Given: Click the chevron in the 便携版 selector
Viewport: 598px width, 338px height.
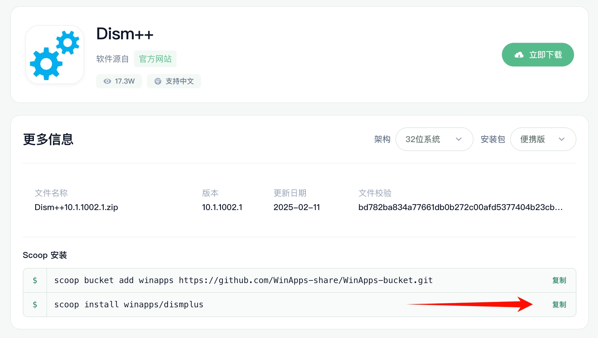Looking at the screenshot, I should (562, 139).
